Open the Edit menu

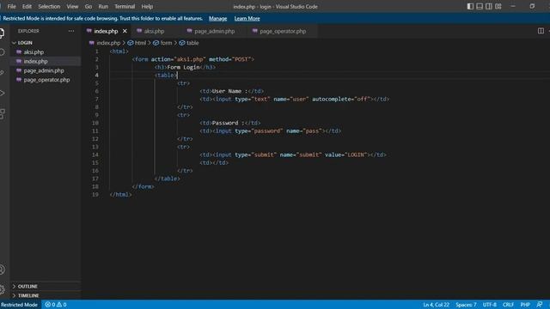[x=27, y=6]
